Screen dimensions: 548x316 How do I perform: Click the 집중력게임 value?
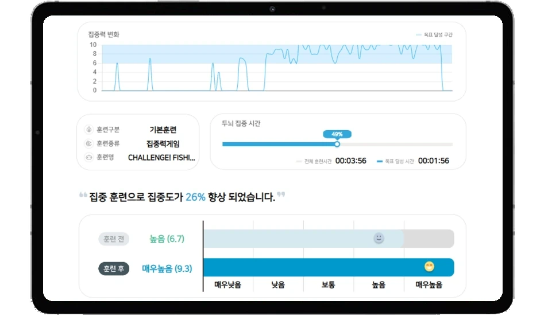pyautogui.click(x=163, y=144)
